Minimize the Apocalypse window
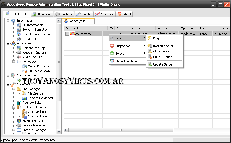This screenshot has width=231, height=143. pos(213,5)
